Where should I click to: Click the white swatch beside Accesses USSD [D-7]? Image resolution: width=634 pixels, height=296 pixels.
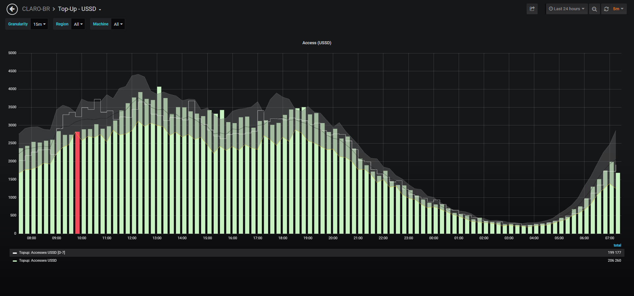(15, 253)
